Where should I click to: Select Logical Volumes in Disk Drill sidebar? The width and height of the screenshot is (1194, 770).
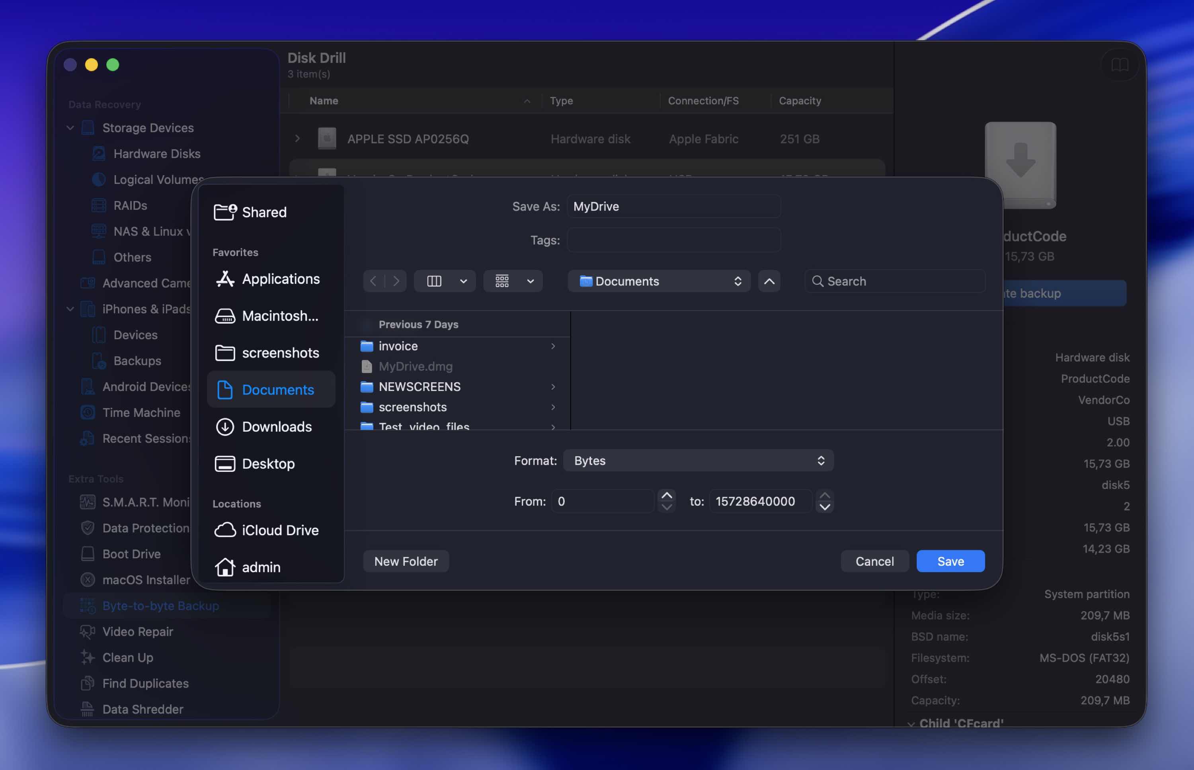tap(148, 180)
